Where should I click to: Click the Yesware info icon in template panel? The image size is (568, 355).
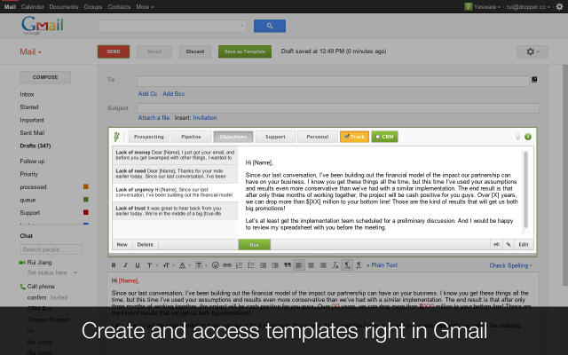(528, 137)
